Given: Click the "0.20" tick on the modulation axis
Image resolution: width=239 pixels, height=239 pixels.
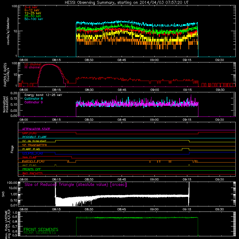Looking at the screenshot, I should (14, 93).
